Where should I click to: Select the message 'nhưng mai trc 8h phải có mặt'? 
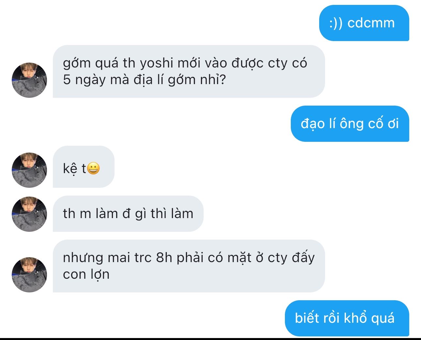189,266
